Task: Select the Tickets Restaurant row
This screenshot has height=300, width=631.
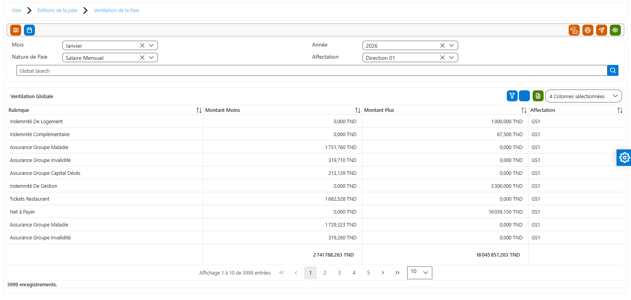Action: coord(315,199)
